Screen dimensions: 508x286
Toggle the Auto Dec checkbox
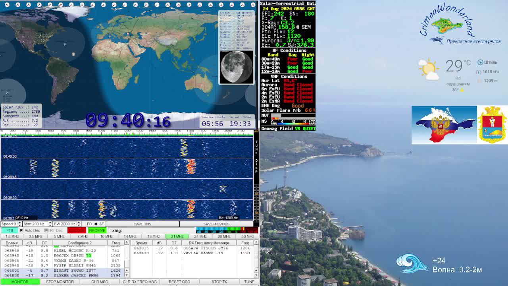pos(21,230)
